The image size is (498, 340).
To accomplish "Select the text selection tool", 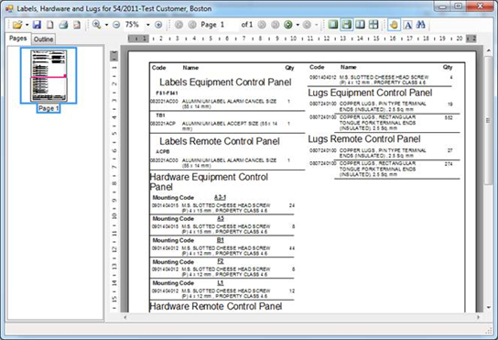I will click(x=407, y=25).
